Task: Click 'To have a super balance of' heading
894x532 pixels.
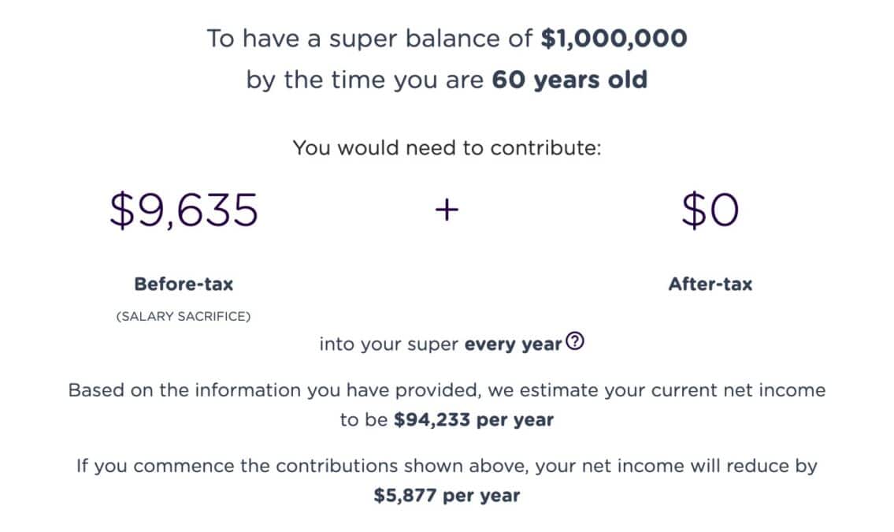Action: 370,39
